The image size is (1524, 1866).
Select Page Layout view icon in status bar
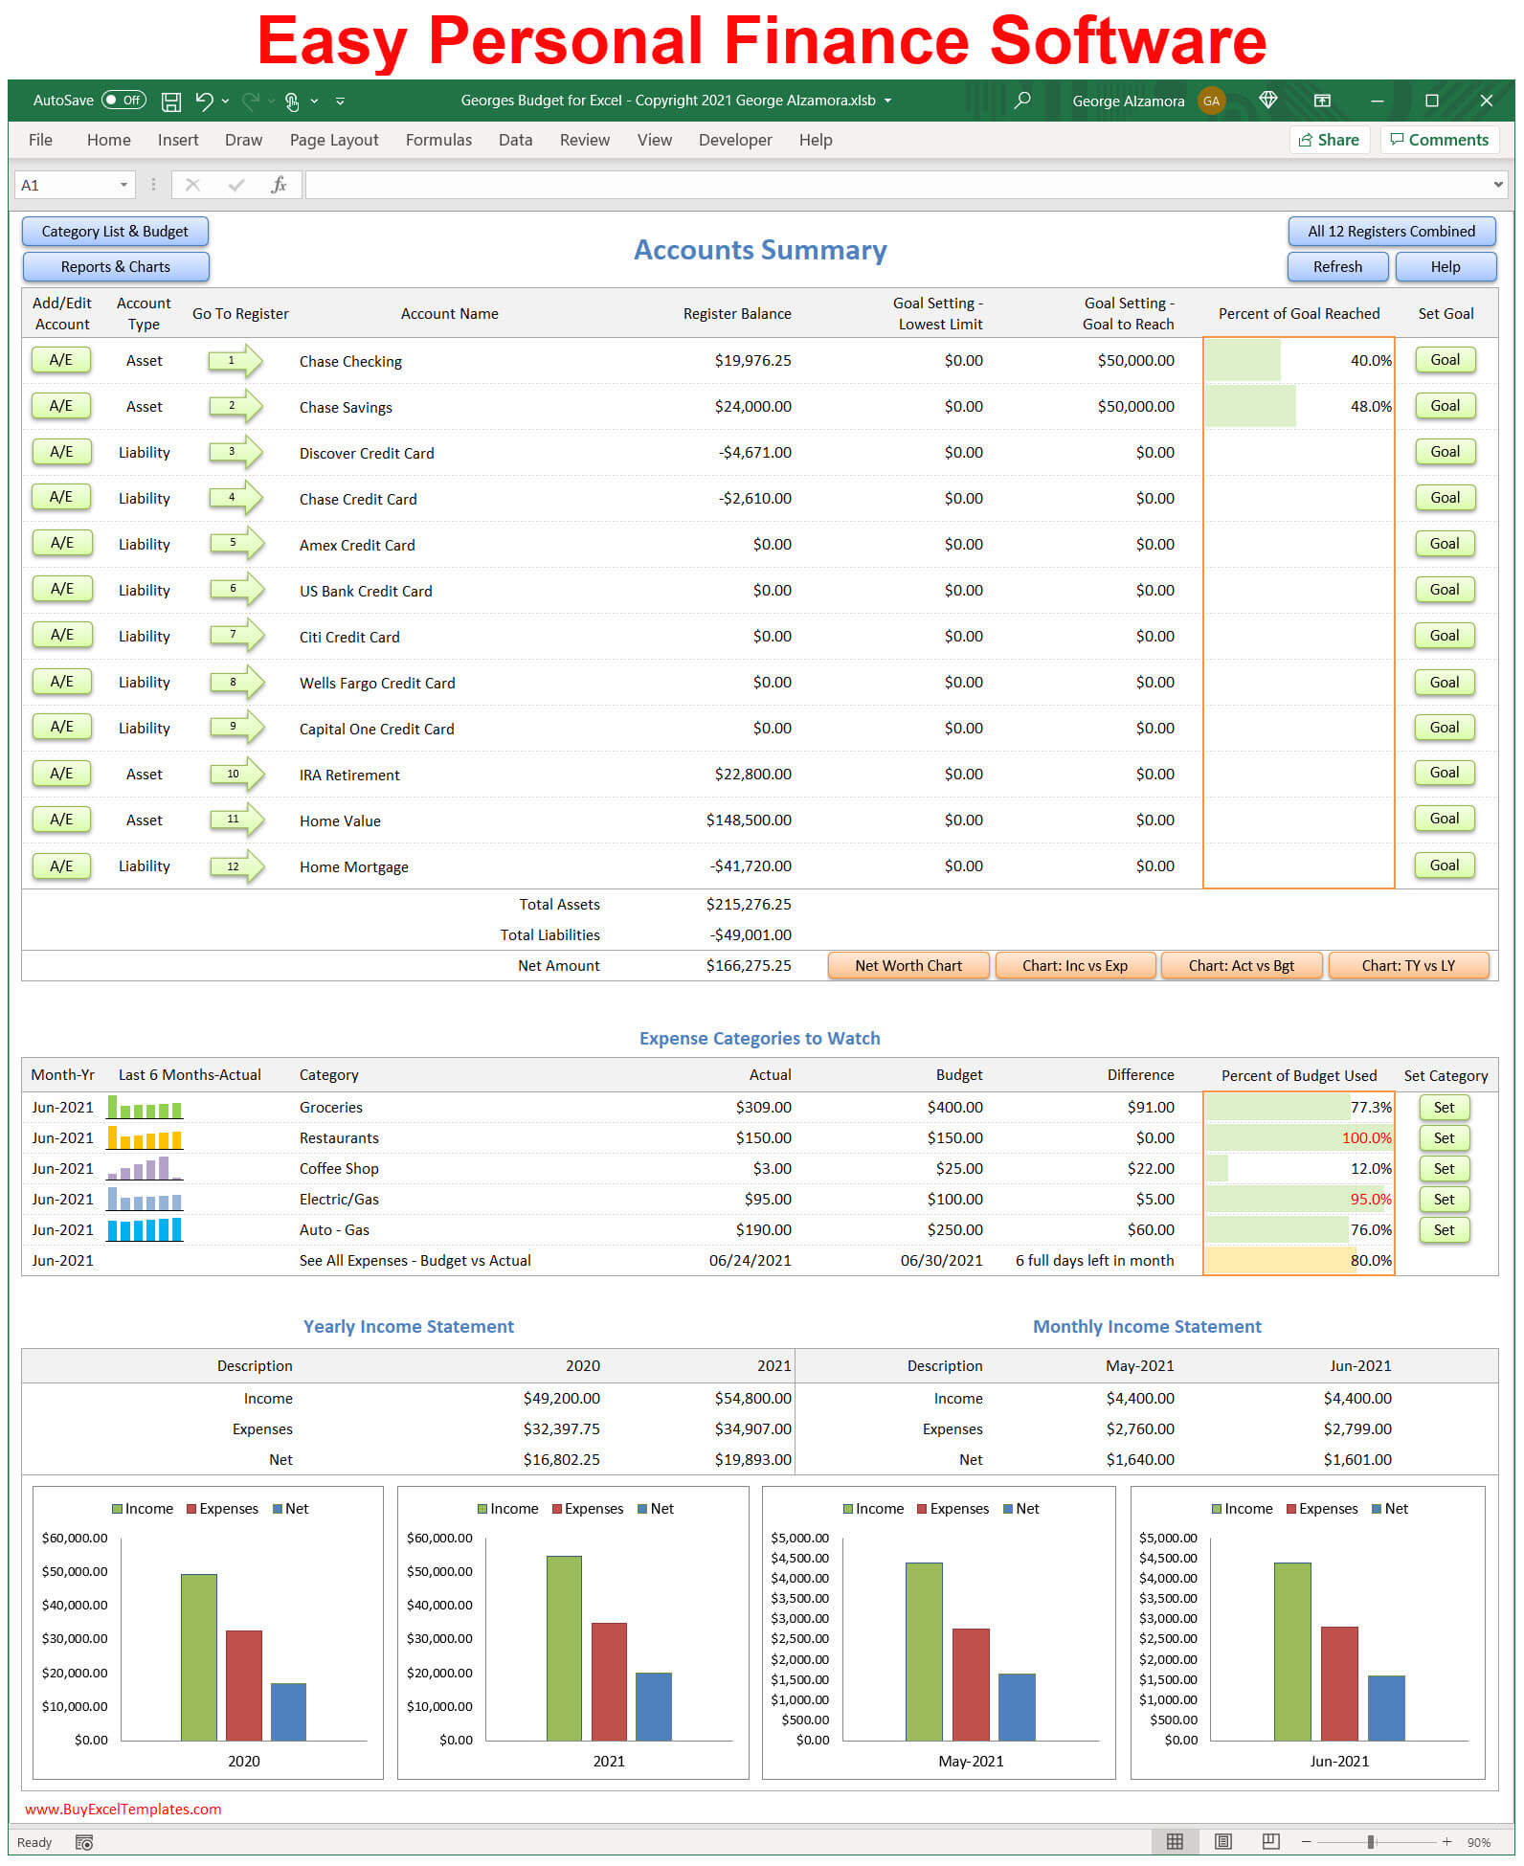click(1222, 1841)
